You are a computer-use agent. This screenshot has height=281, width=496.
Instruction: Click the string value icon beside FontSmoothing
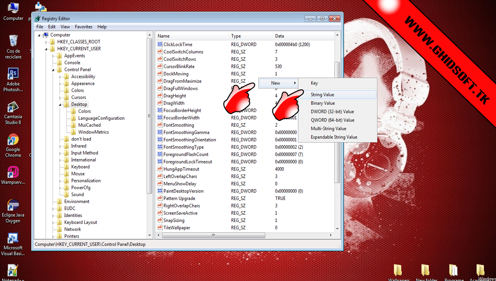pos(160,125)
